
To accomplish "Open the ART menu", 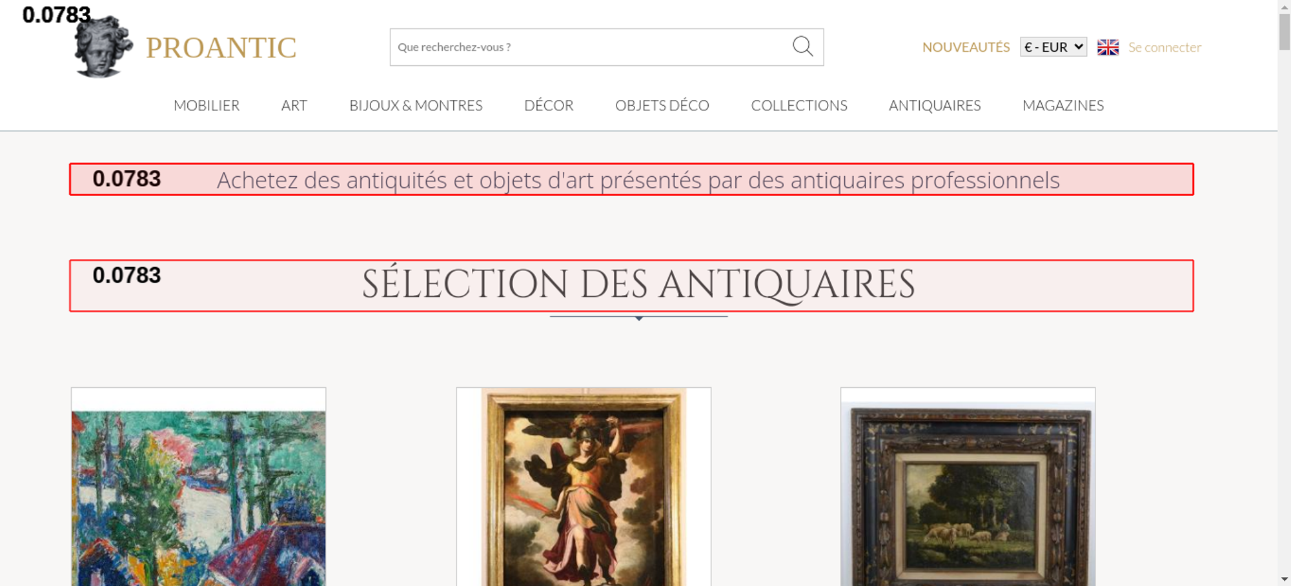I will pyautogui.click(x=294, y=105).
